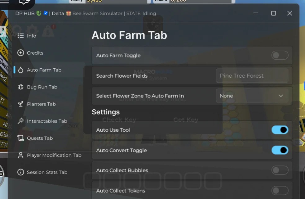Click the Auto Farm Tab page heading

pos(129,35)
